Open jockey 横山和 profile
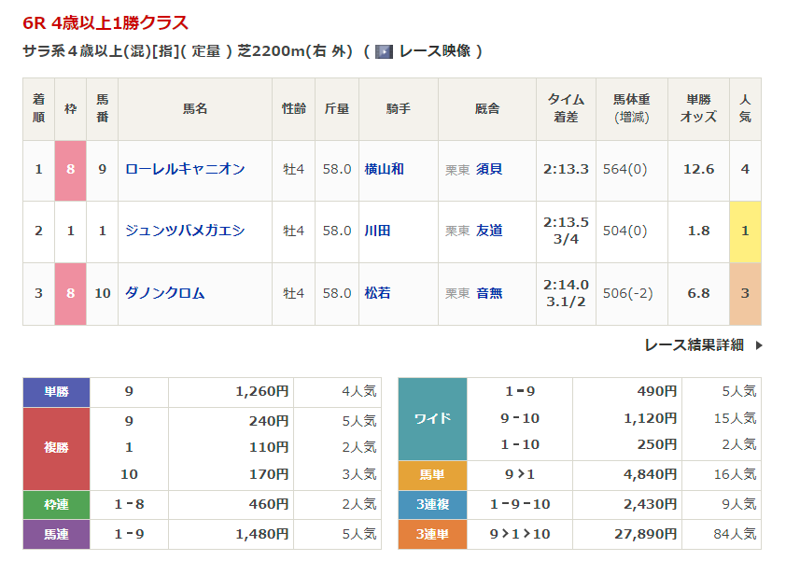 point(384,169)
